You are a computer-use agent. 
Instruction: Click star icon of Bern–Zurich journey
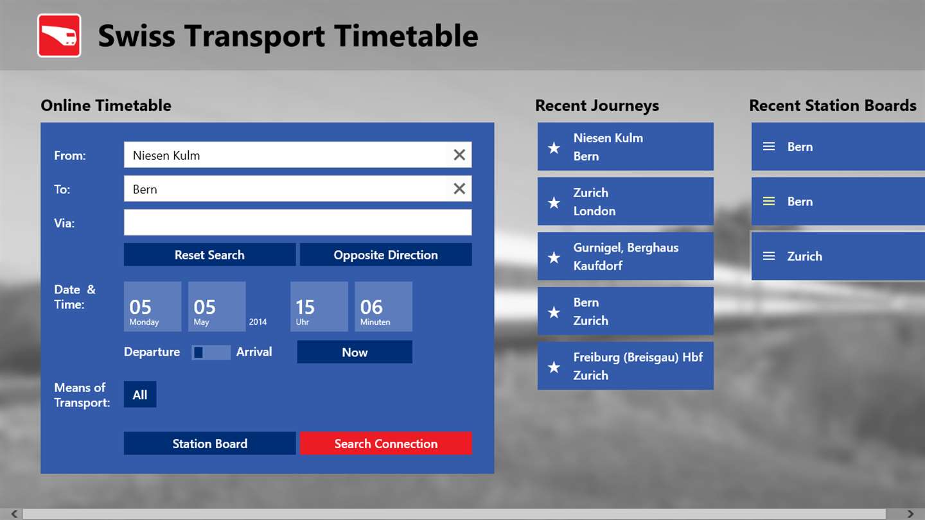click(554, 312)
